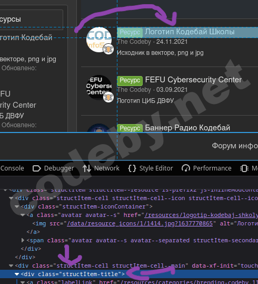Collapse the structItem-iconContainer div node
The image size is (258, 284).
[x=17, y=206]
